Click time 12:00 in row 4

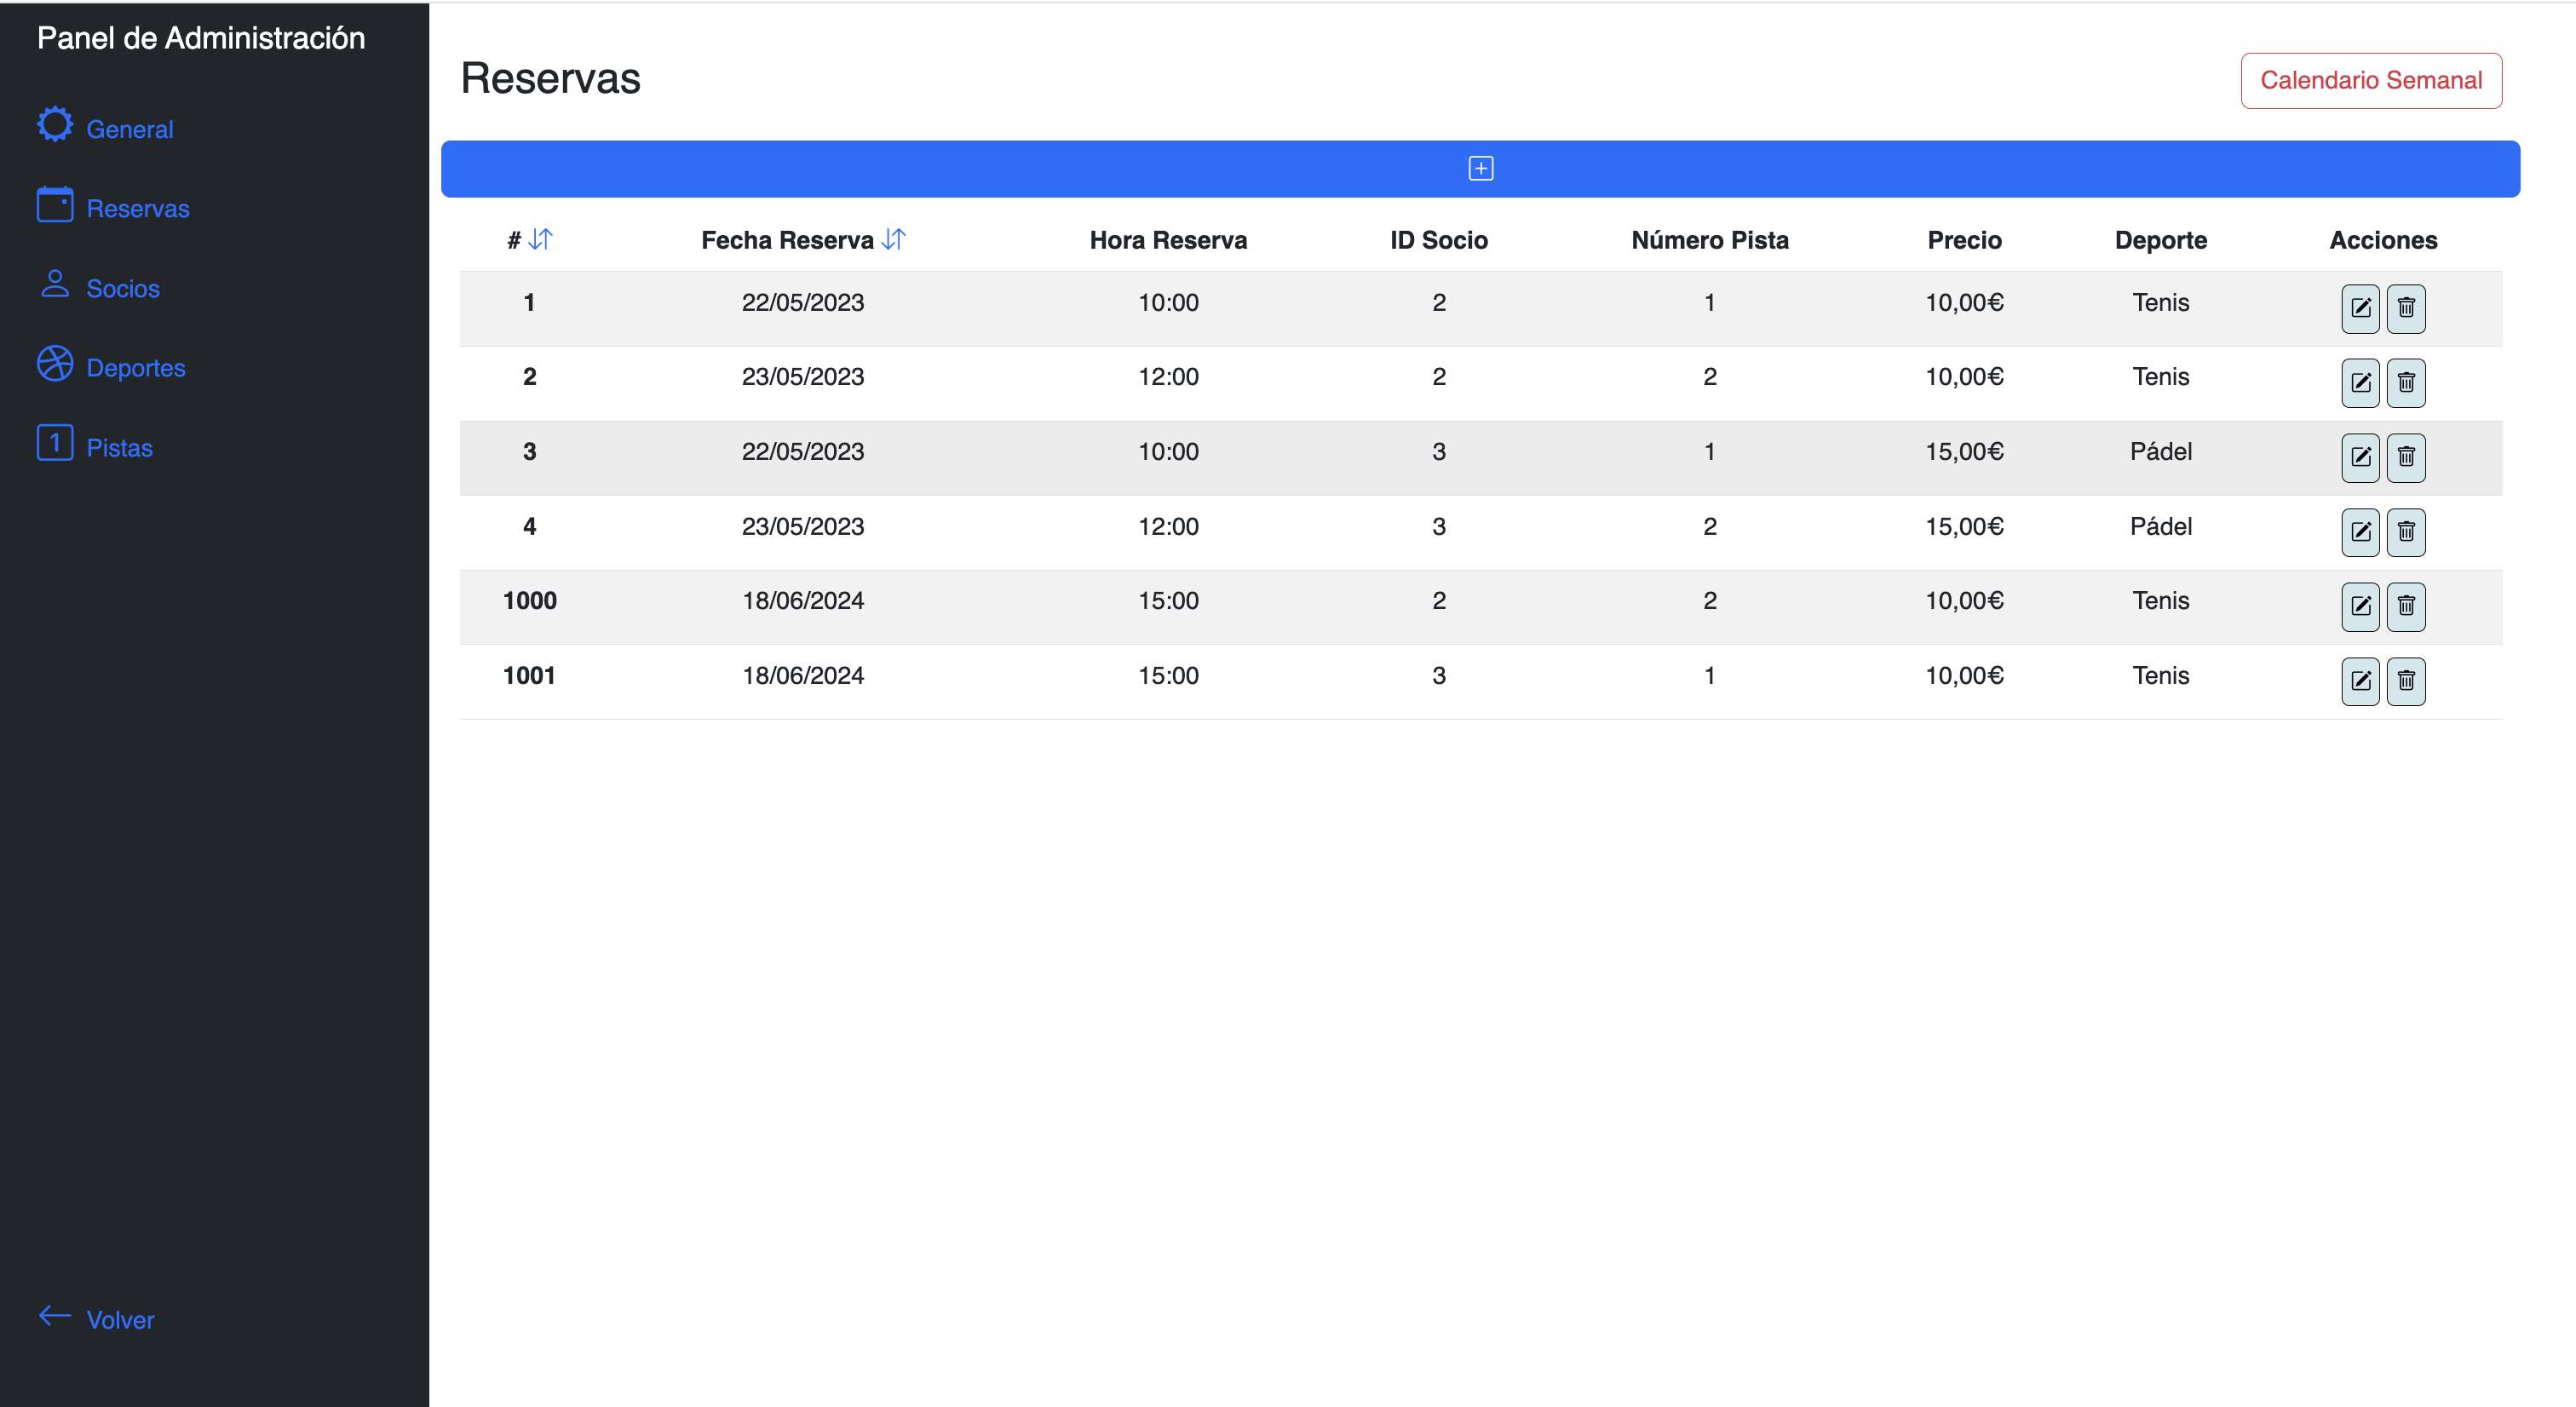pyautogui.click(x=1168, y=526)
